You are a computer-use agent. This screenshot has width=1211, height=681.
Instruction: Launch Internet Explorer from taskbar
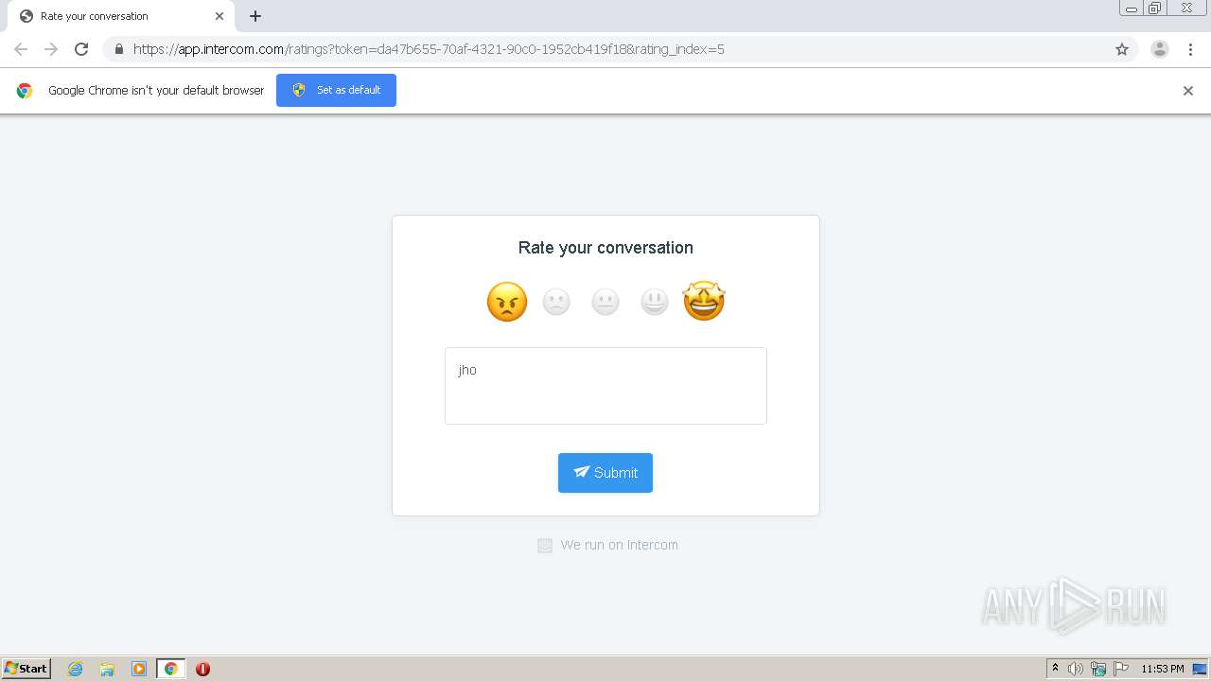(x=76, y=669)
